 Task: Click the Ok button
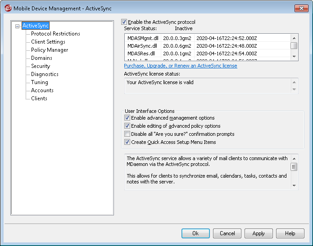195,233
